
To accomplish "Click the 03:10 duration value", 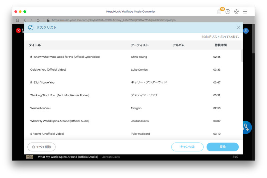I will 217,134.
